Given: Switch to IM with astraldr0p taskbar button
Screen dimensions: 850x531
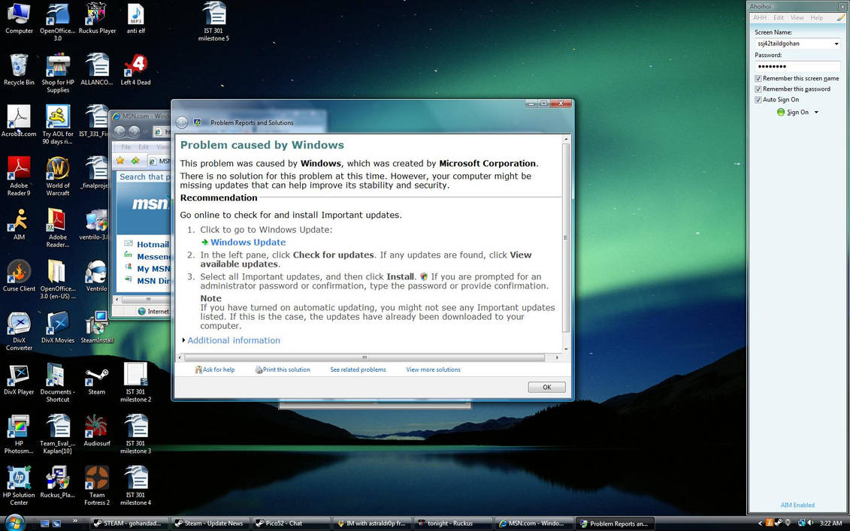Looking at the screenshot, I should tap(372, 523).
